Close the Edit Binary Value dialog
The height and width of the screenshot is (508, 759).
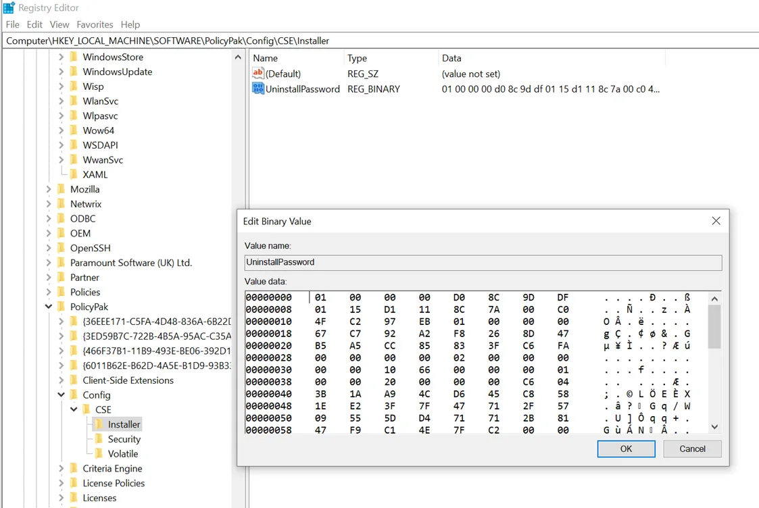pyautogui.click(x=716, y=221)
